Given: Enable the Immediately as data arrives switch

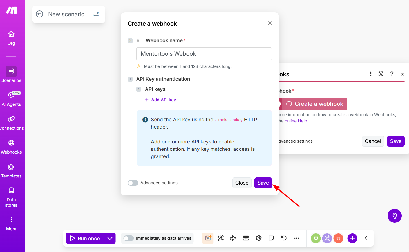Looking at the screenshot, I should click(x=129, y=238).
